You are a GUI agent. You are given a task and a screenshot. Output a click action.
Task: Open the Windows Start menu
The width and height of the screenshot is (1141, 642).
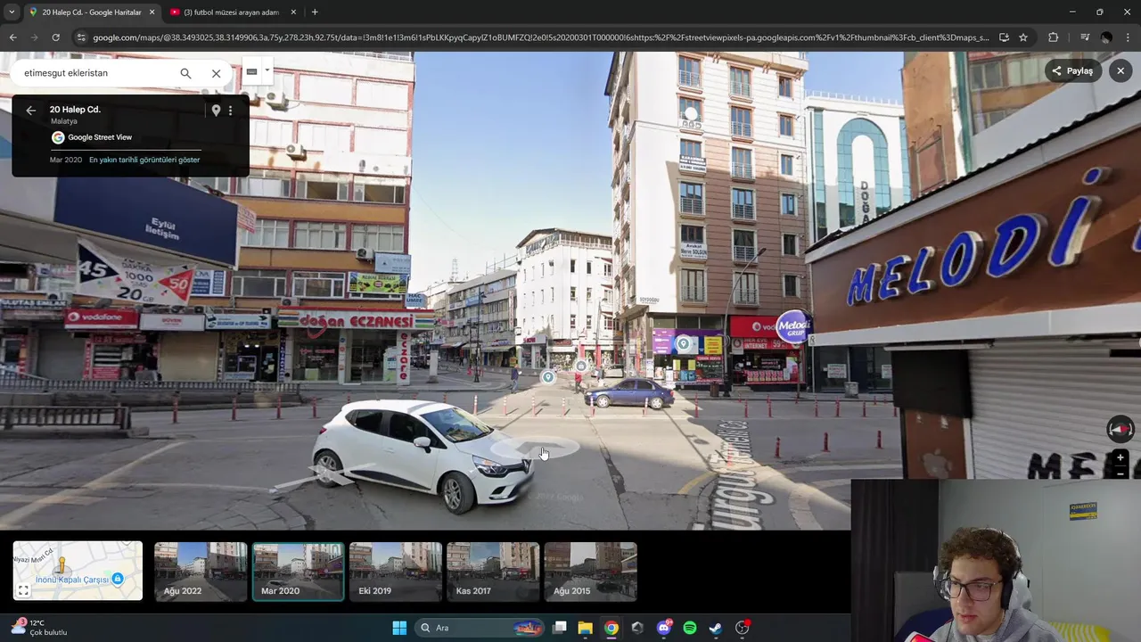point(399,628)
